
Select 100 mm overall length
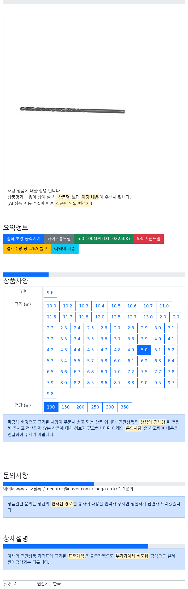tap(51, 407)
